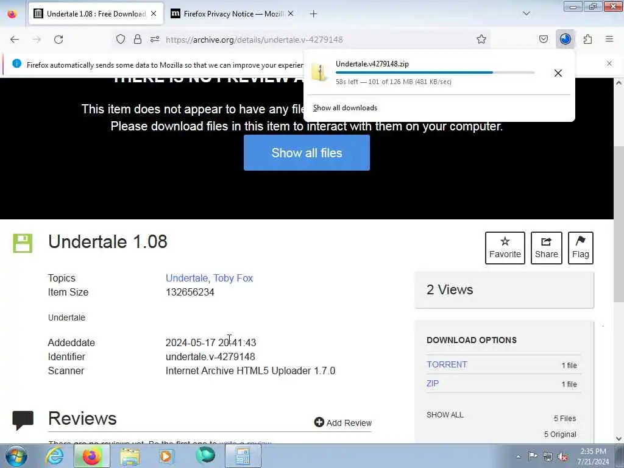This screenshot has width=624, height=468.
Task: Open the Undertale topic link
Action: click(186, 278)
